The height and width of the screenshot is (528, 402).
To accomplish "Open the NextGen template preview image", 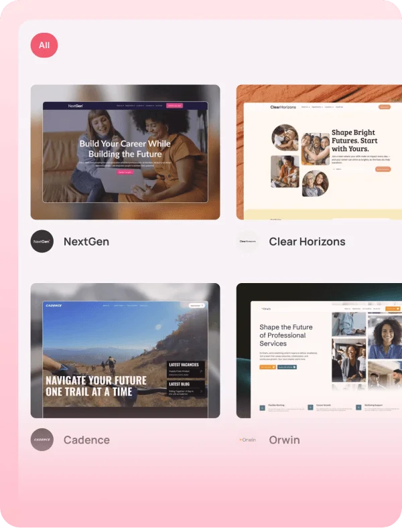I will click(x=125, y=152).
